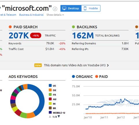Open Referring Domains 1.8M value
The width and height of the screenshot is (139, 125).
(x=125, y=43)
